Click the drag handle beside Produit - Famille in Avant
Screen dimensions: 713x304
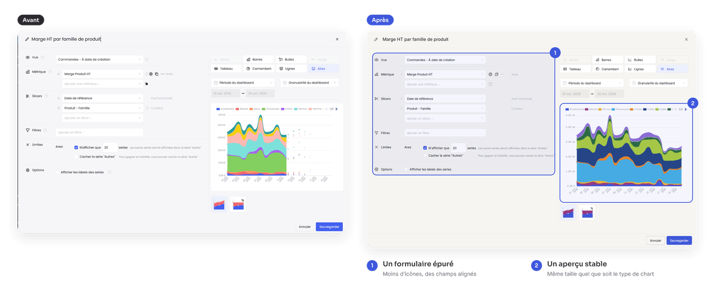pos(59,108)
